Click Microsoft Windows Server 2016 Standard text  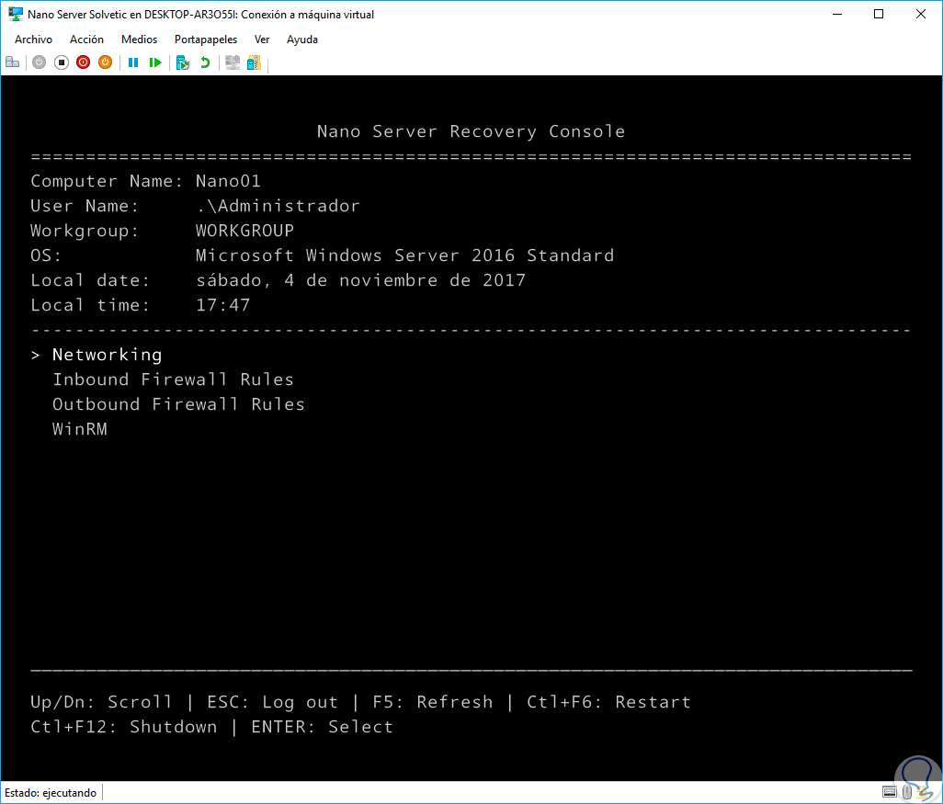pos(404,255)
